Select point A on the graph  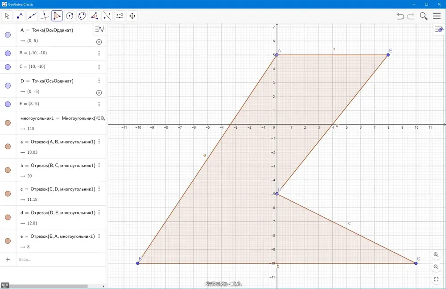(277, 55)
